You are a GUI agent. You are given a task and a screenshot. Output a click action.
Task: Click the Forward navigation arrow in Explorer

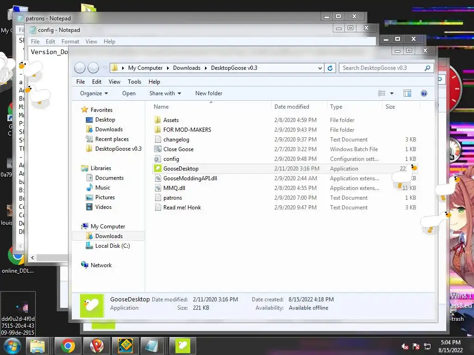pyautogui.click(x=93, y=68)
